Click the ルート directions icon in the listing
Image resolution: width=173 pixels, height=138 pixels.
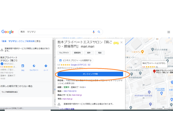pos(46,66)
